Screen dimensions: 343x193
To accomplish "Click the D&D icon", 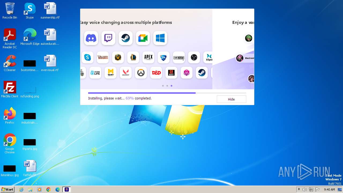I will point(156,73).
